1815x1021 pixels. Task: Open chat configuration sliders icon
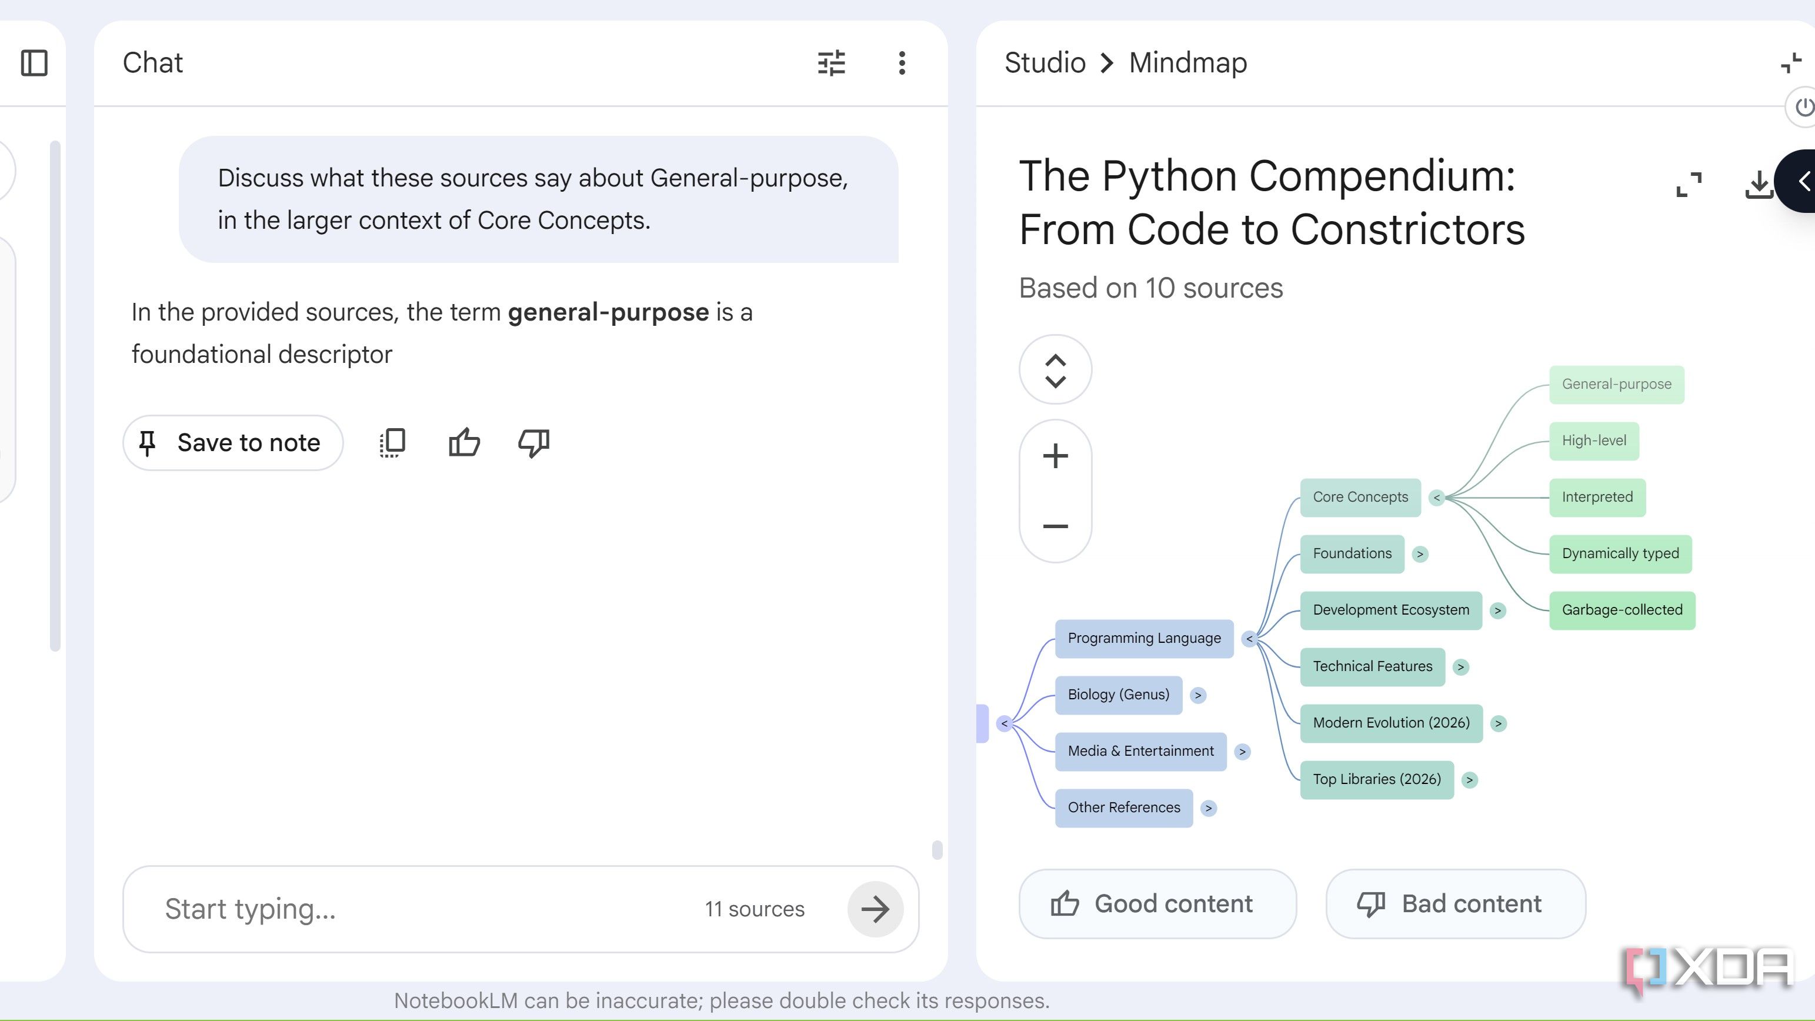pyautogui.click(x=832, y=63)
